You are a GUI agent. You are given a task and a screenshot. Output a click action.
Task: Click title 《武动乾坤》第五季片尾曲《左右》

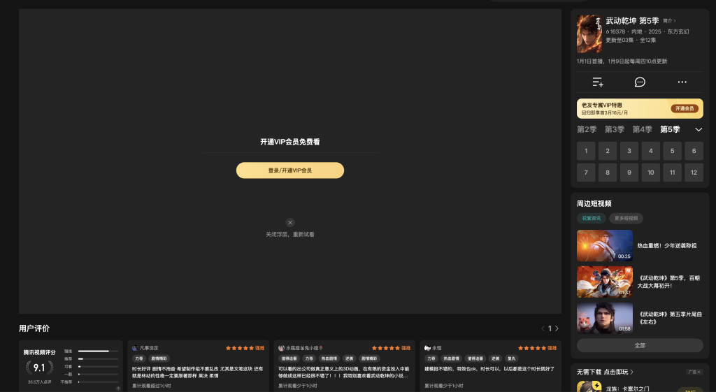coord(669,318)
